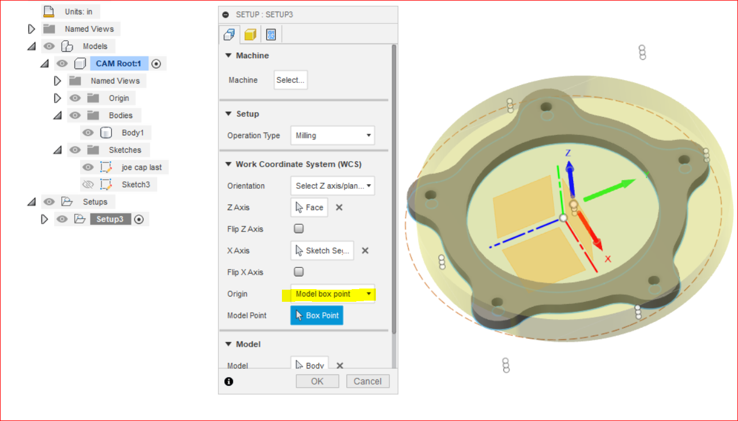Click the green Y axis arrow

[x=610, y=190]
